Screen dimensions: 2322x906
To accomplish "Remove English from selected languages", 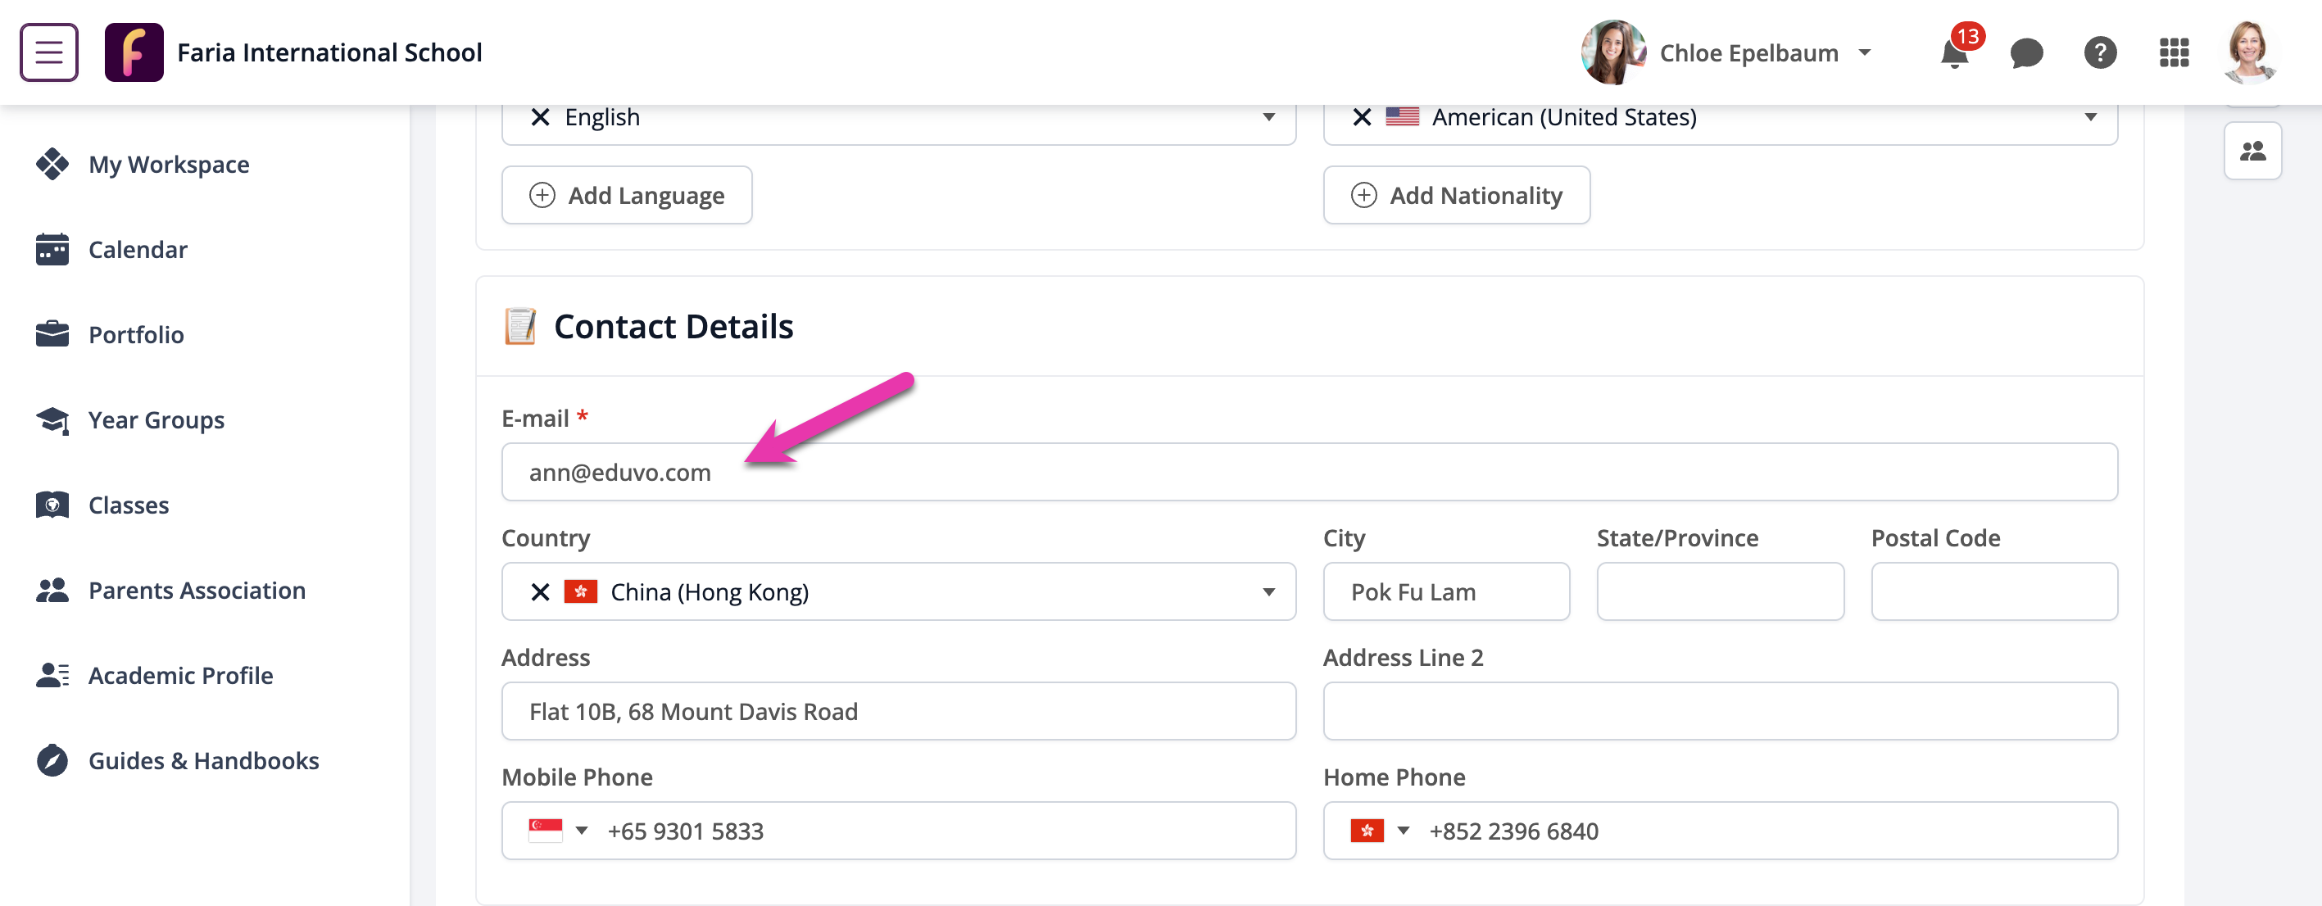I will coord(539,116).
